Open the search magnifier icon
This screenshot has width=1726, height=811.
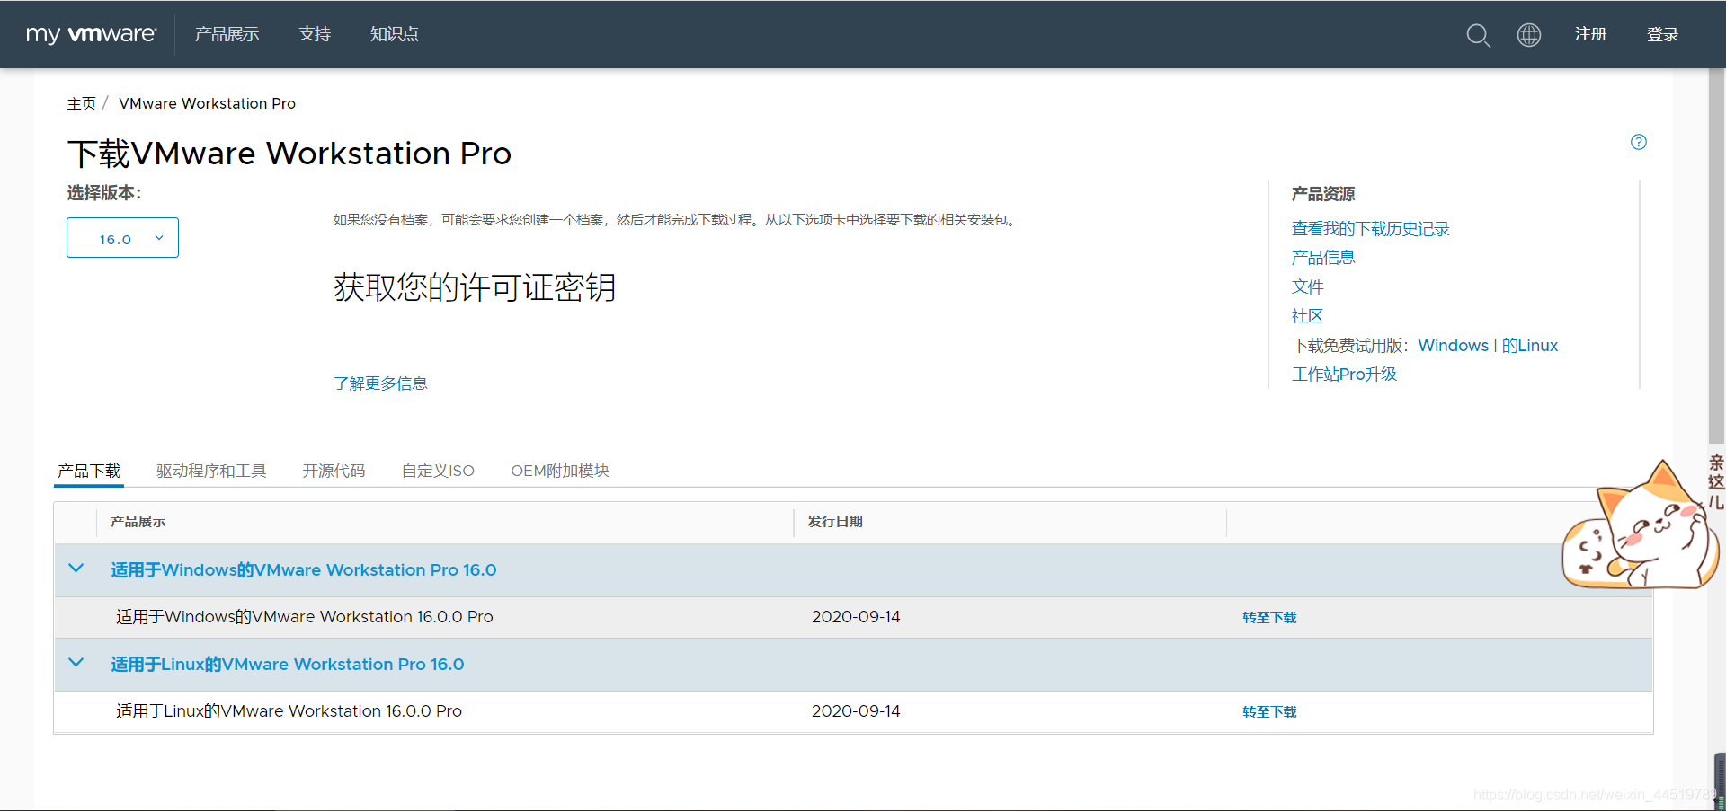[x=1478, y=35]
